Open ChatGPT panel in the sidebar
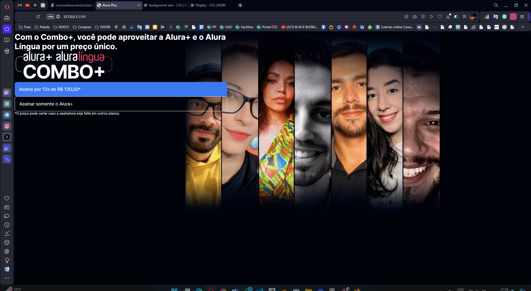Viewport: 531px width, 291px height. [7, 104]
